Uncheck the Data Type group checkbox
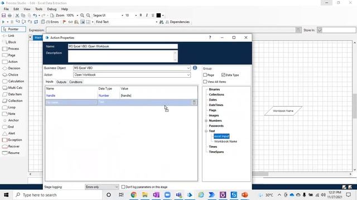 click(x=223, y=75)
